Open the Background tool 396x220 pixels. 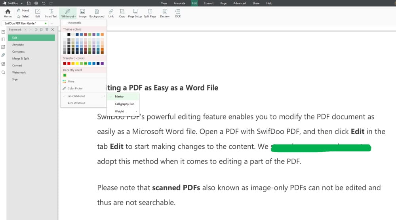coord(97,13)
